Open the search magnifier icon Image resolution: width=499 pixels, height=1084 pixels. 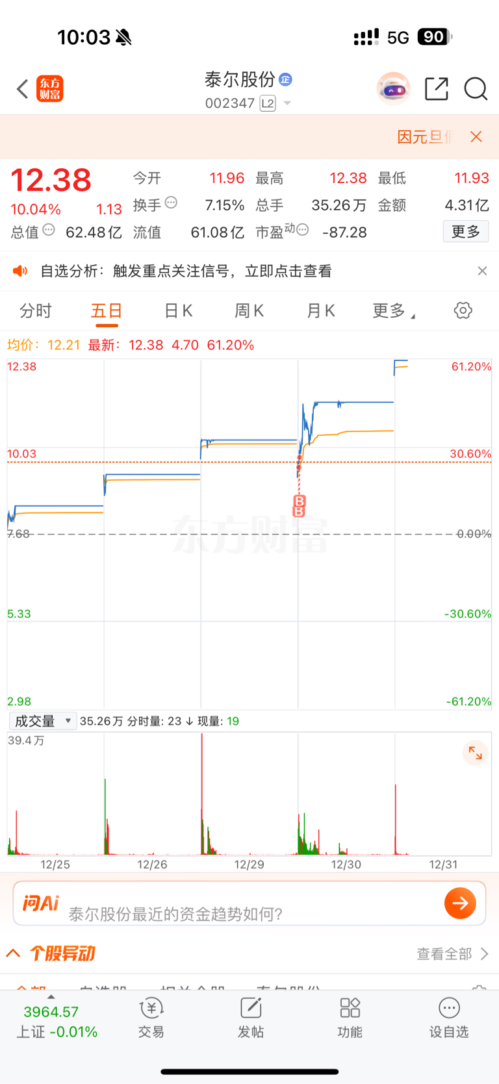(x=476, y=89)
